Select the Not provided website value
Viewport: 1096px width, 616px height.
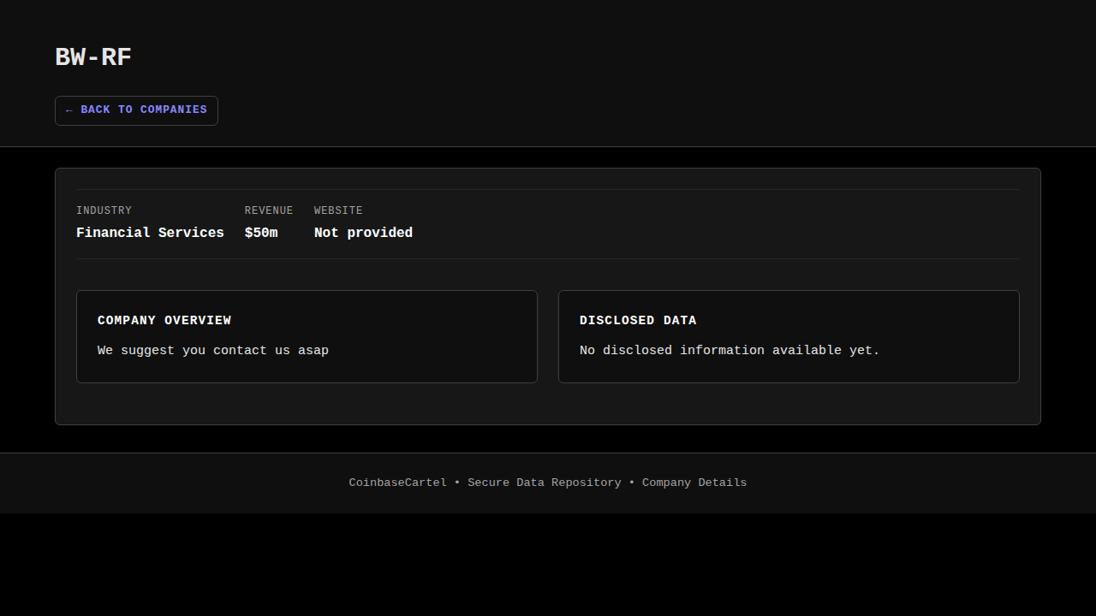pyautogui.click(x=363, y=233)
